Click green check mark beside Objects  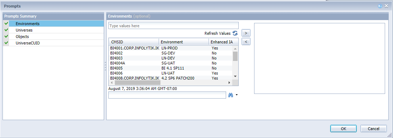coord(6,36)
